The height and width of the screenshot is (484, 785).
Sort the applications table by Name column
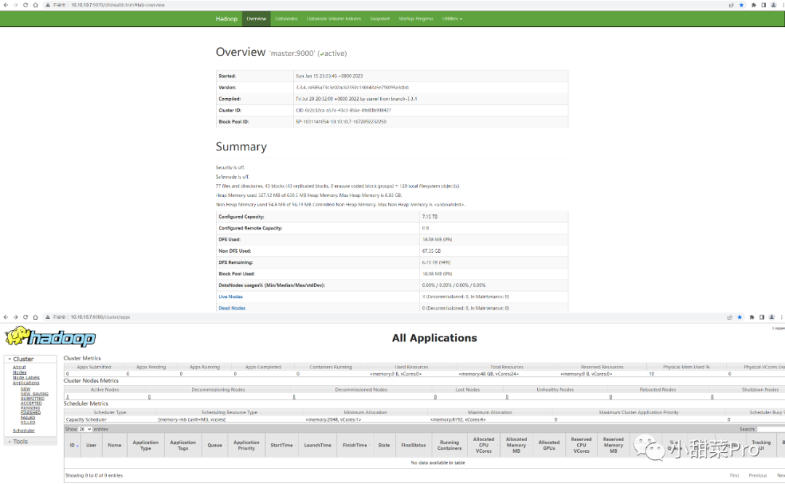click(x=115, y=445)
